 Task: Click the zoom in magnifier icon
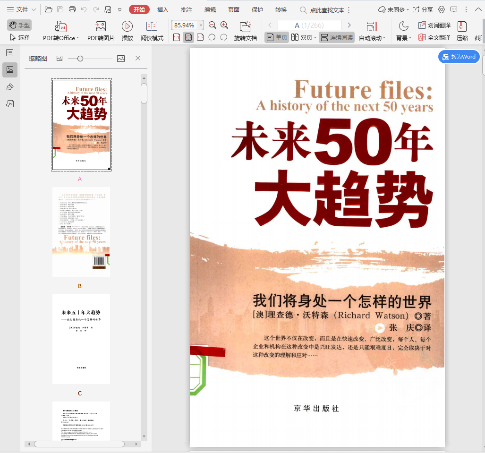tap(224, 25)
